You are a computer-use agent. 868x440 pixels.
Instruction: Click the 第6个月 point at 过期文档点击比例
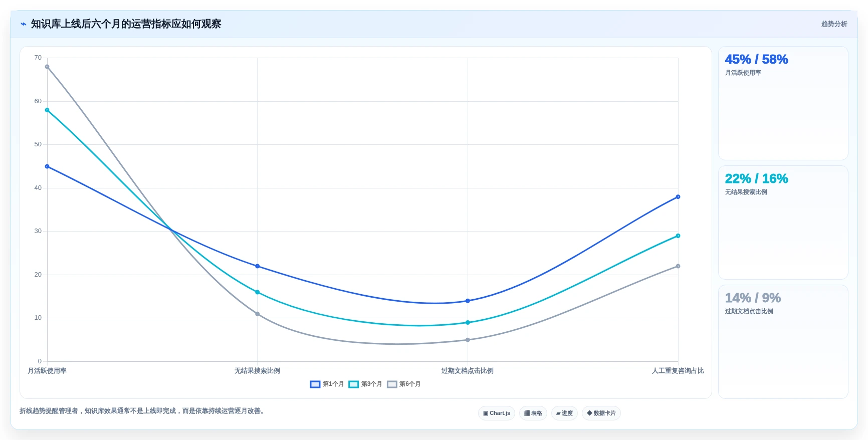click(x=468, y=340)
